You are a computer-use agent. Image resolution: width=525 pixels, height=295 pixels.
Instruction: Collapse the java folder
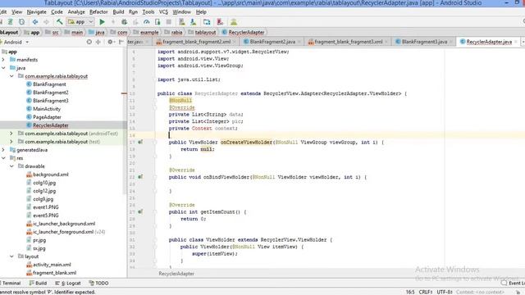(3, 68)
